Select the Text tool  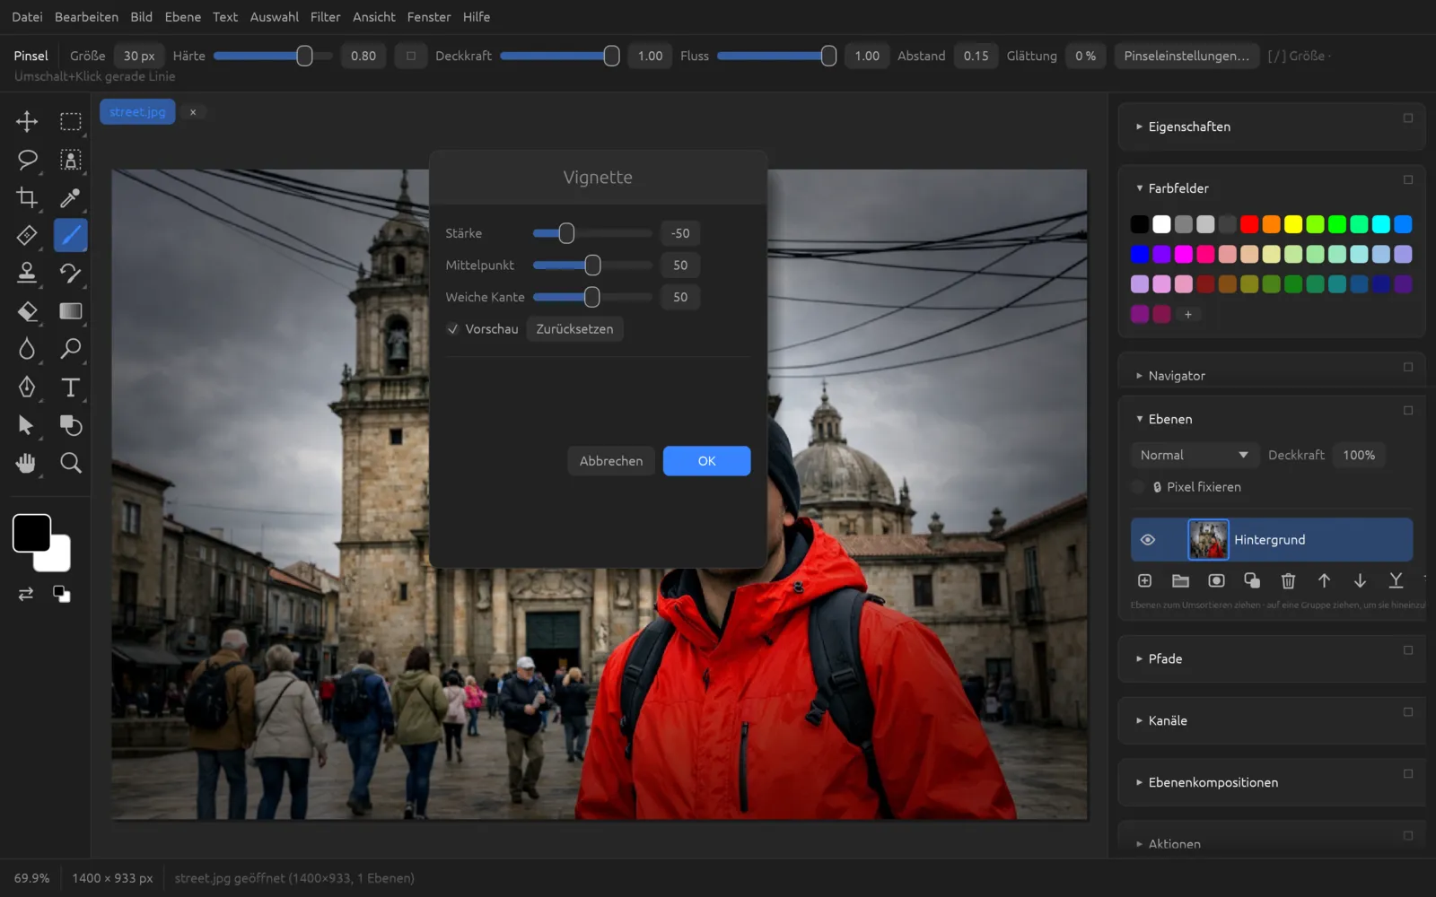point(71,388)
